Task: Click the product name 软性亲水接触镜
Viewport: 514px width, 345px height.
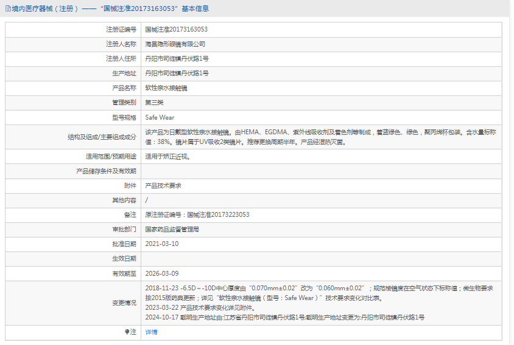Action: [166, 88]
